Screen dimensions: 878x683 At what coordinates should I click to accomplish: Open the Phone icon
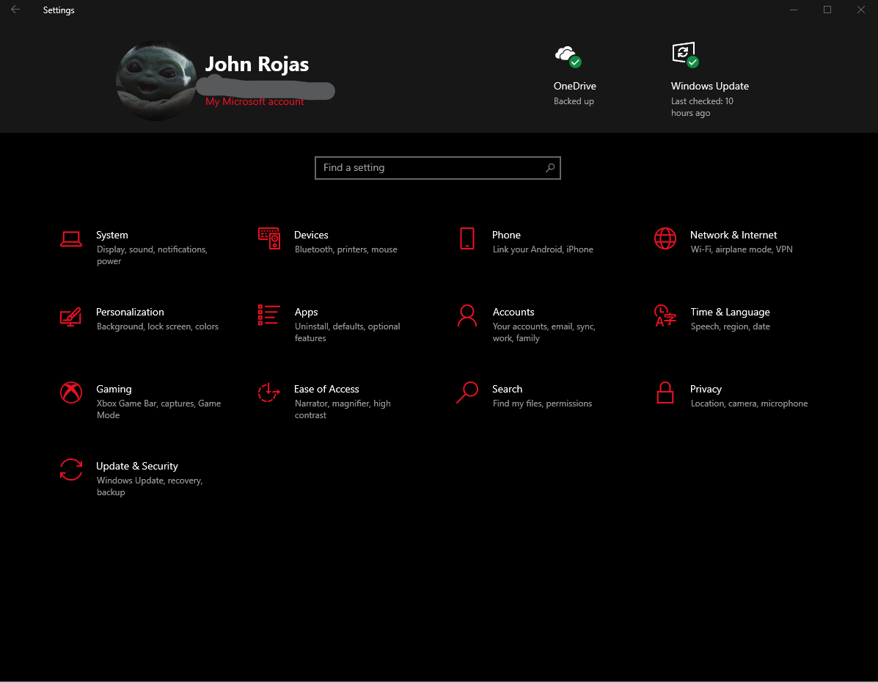coord(467,238)
